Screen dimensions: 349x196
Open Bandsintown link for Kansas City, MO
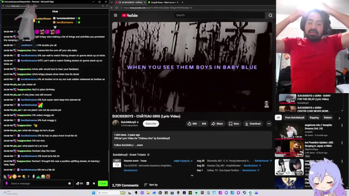(x=252, y=166)
